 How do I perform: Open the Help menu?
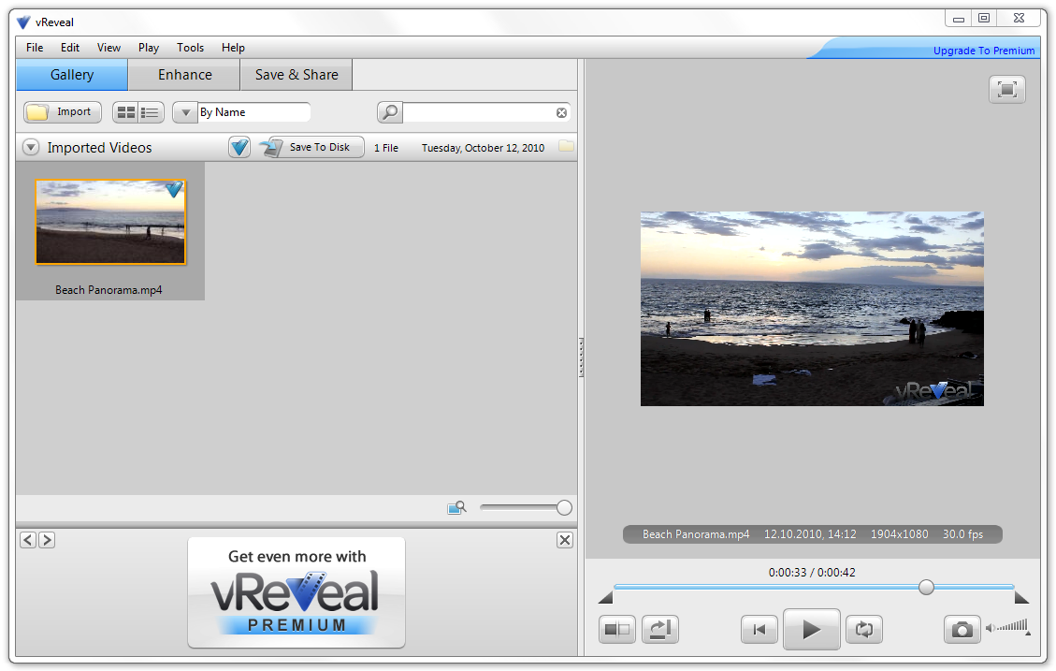(x=233, y=47)
